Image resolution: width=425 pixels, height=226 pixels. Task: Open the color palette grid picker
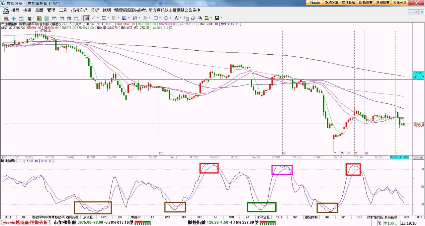(x=207, y=18)
